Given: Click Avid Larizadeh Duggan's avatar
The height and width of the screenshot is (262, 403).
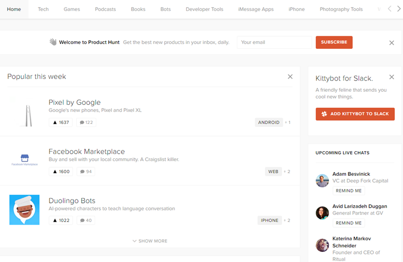Looking at the screenshot, I should click(x=322, y=213).
